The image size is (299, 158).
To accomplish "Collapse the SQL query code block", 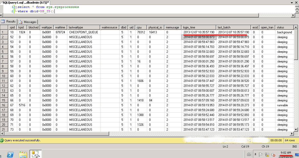I will click(x=15, y=7).
